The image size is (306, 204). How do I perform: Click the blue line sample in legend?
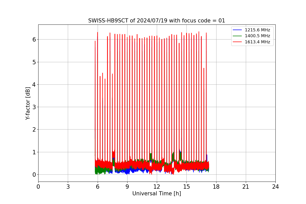[238, 30]
